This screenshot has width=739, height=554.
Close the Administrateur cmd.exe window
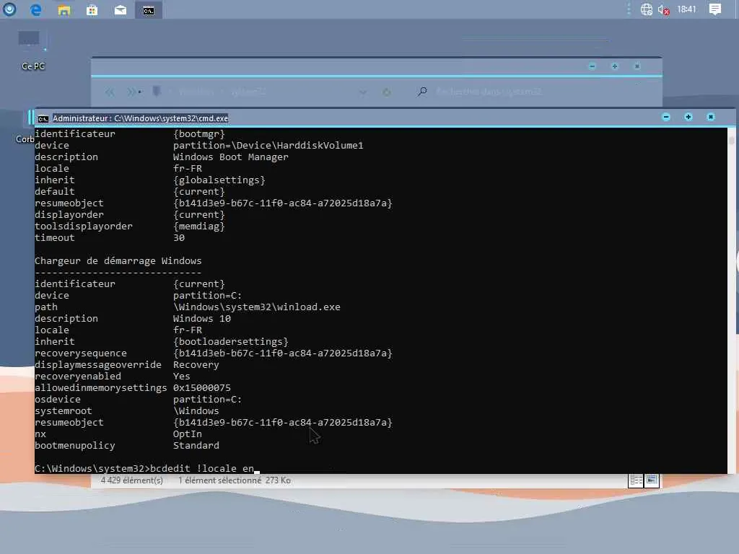pyautogui.click(x=711, y=117)
